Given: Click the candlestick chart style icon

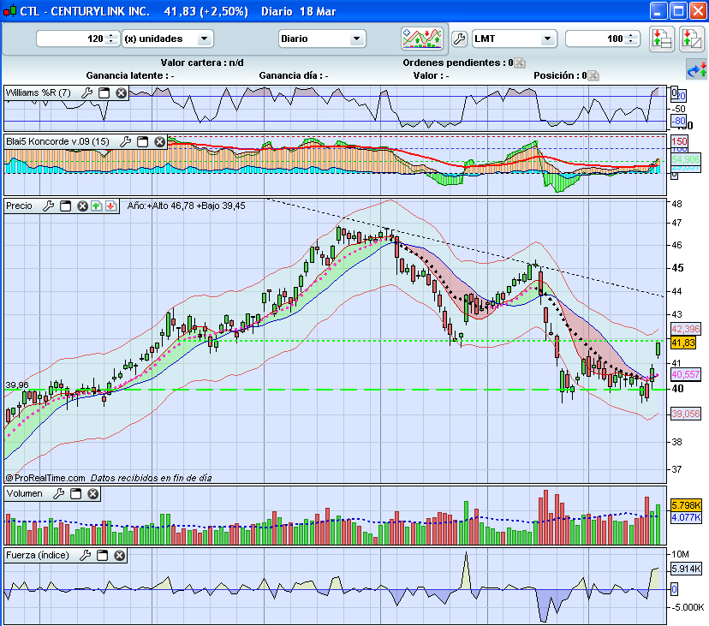Looking at the screenshot, I should tap(425, 38).
